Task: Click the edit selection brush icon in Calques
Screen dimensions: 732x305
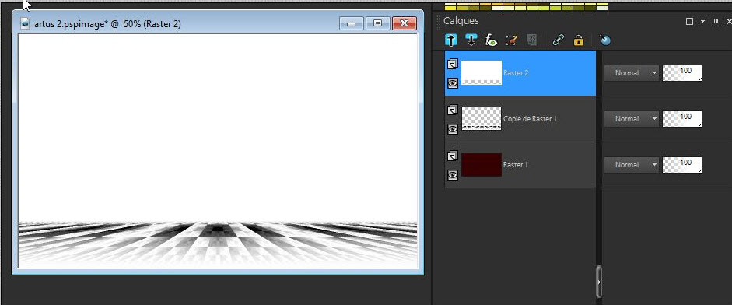Action: pyautogui.click(x=511, y=40)
